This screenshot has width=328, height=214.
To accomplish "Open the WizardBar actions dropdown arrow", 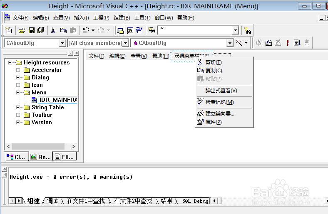I will click(x=246, y=43).
